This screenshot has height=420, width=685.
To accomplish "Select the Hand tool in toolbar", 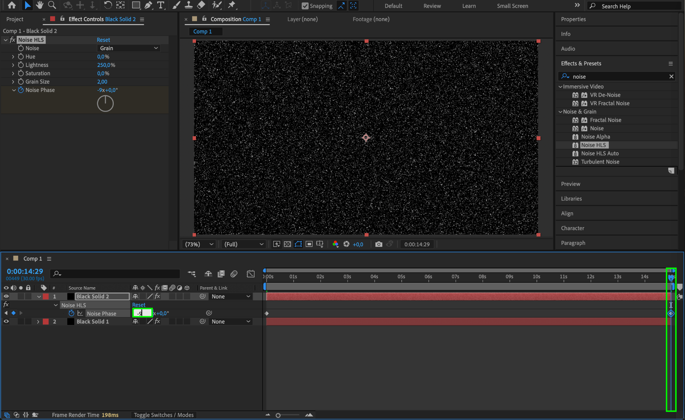I will point(39,5).
